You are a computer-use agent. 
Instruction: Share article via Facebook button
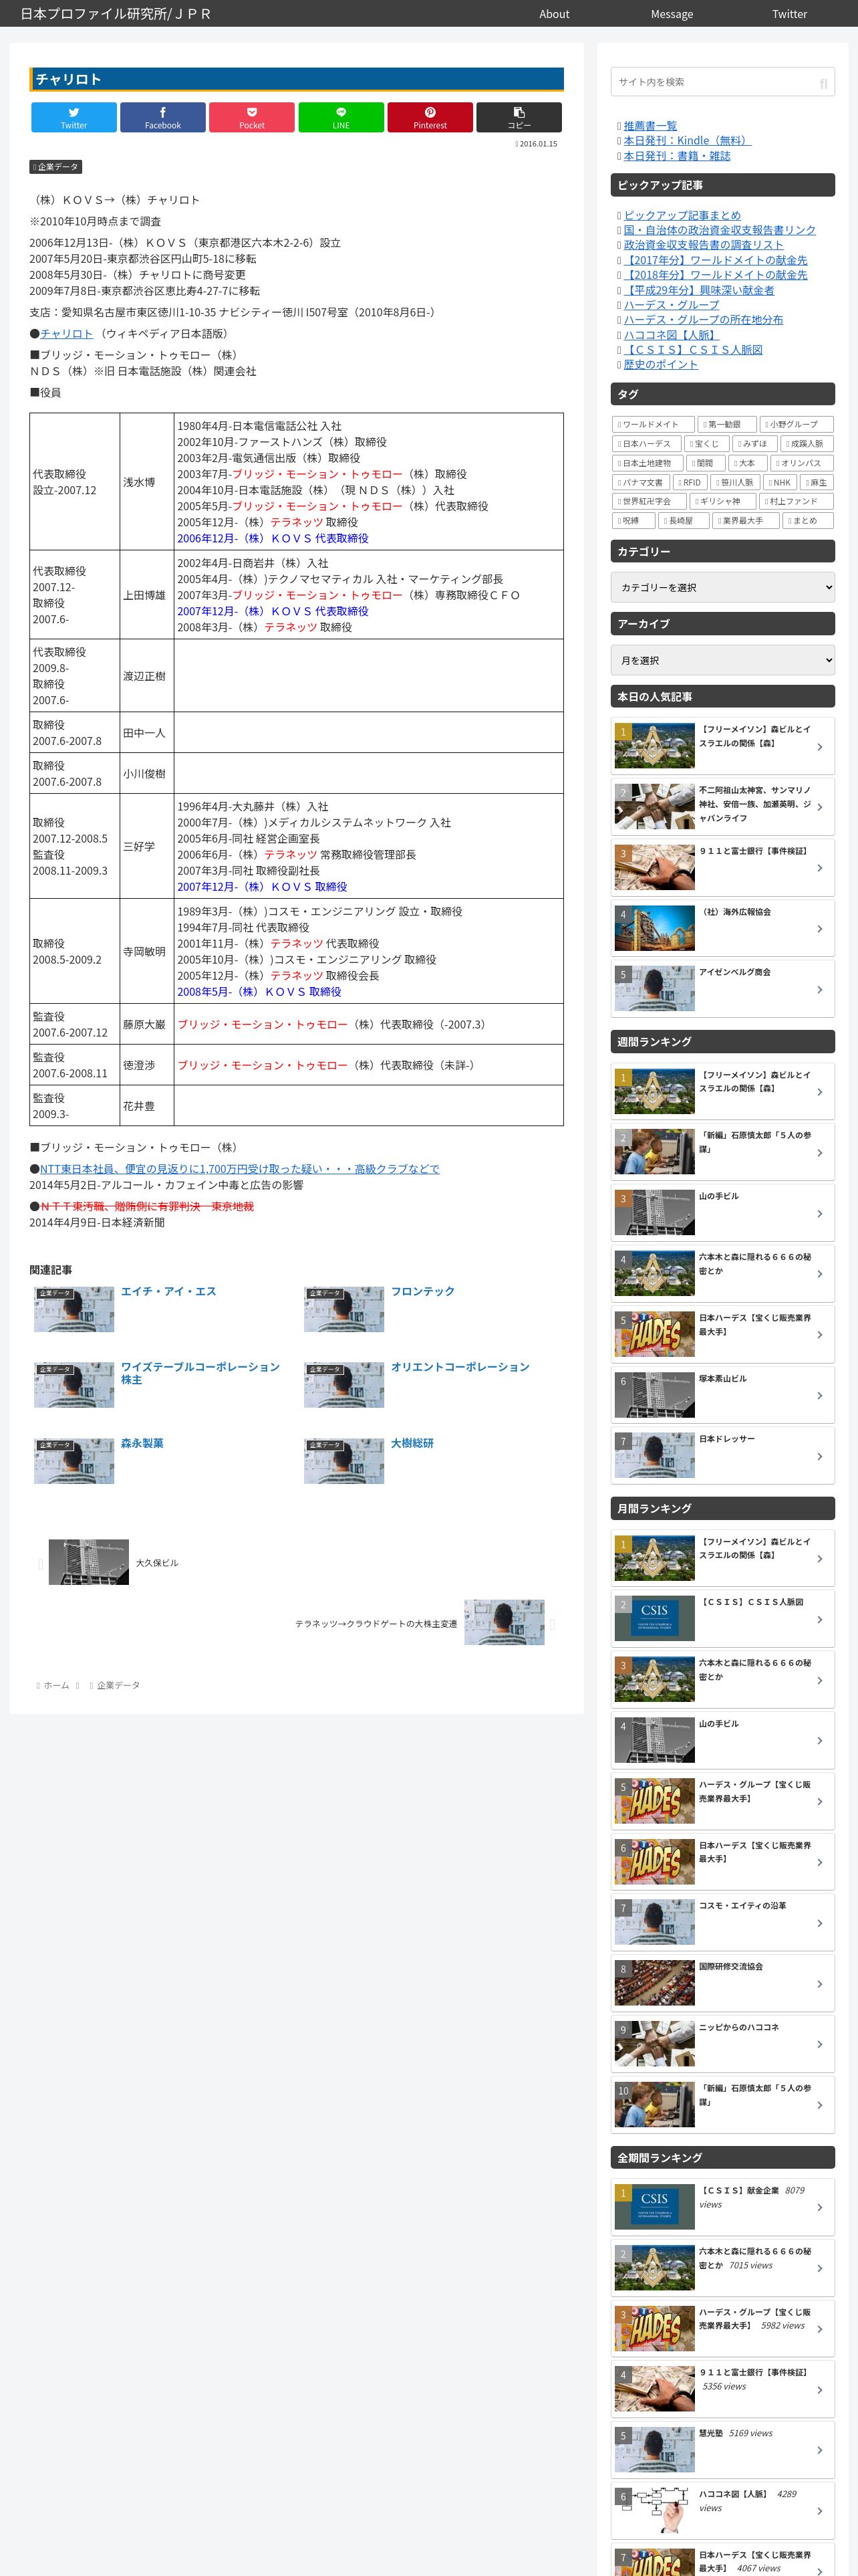click(163, 117)
